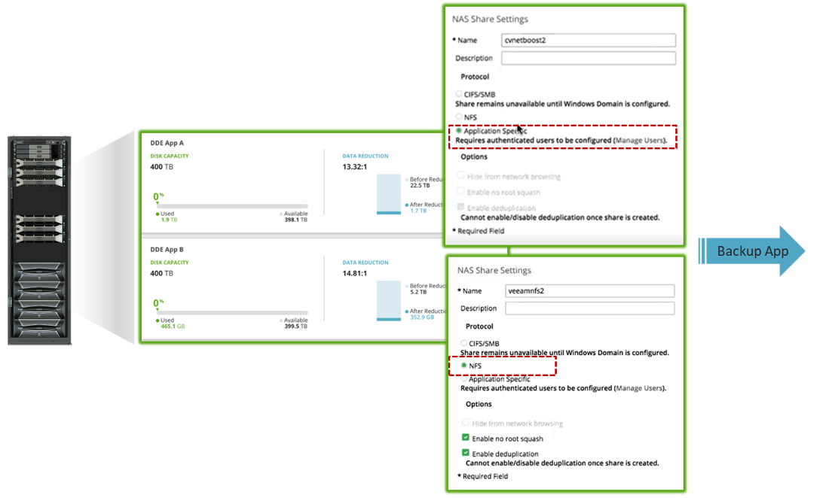Click the Description field of the veeamnfs2 share
Screen dimensions: 838x498
(x=589, y=308)
